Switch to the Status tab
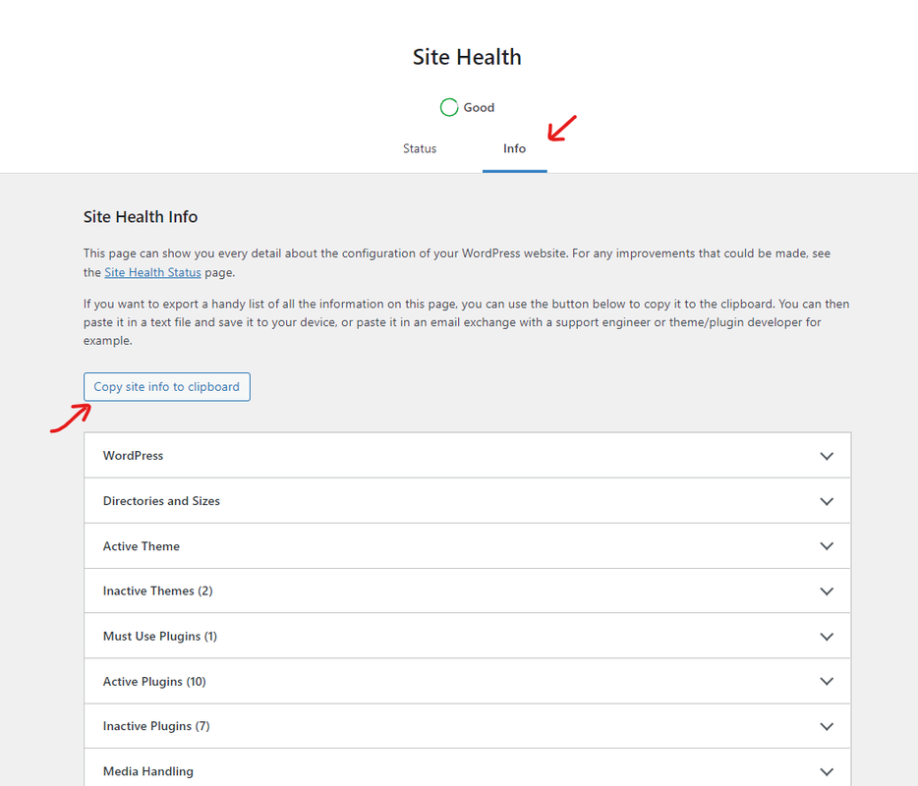918x786 pixels. (419, 148)
